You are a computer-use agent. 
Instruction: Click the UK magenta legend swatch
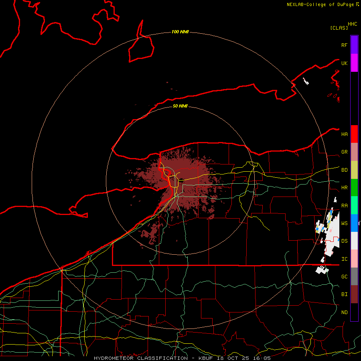pyautogui.click(x=354, y=63)
